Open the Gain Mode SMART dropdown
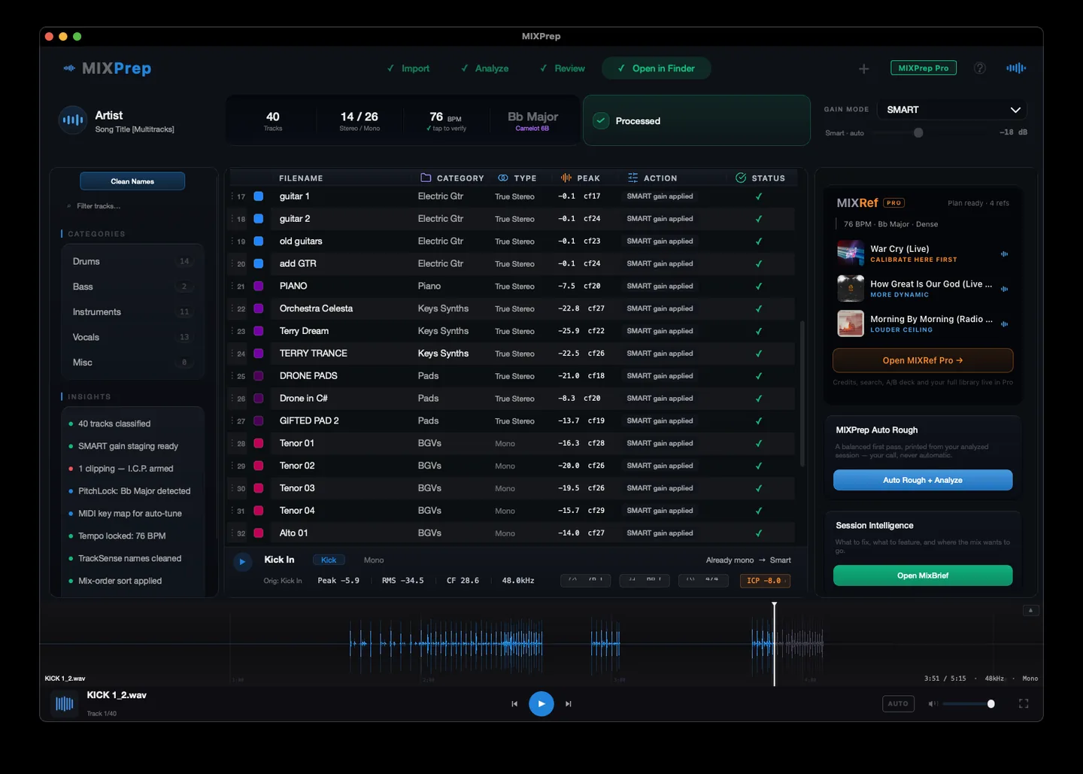Image resolution: width=1083 pixels, height=774 pixels. pos(953,110)
